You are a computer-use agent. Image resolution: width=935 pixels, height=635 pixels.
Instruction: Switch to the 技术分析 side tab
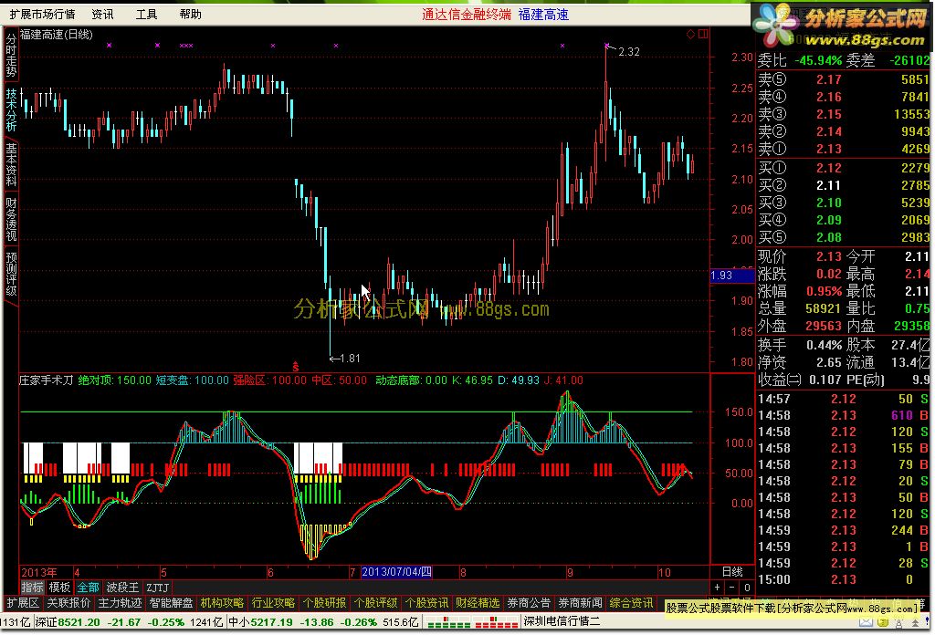pyautogui.click(x=11, y=109)
